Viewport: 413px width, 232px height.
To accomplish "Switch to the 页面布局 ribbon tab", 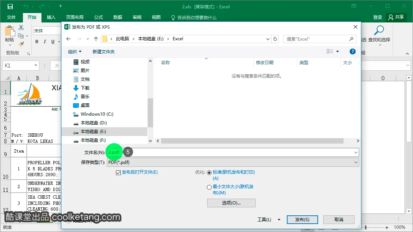I will tap(75, 17).
